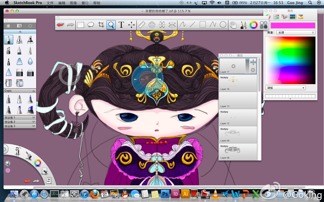
Task: Select Layer 08 in the layers panel
Action: [238, 152]
